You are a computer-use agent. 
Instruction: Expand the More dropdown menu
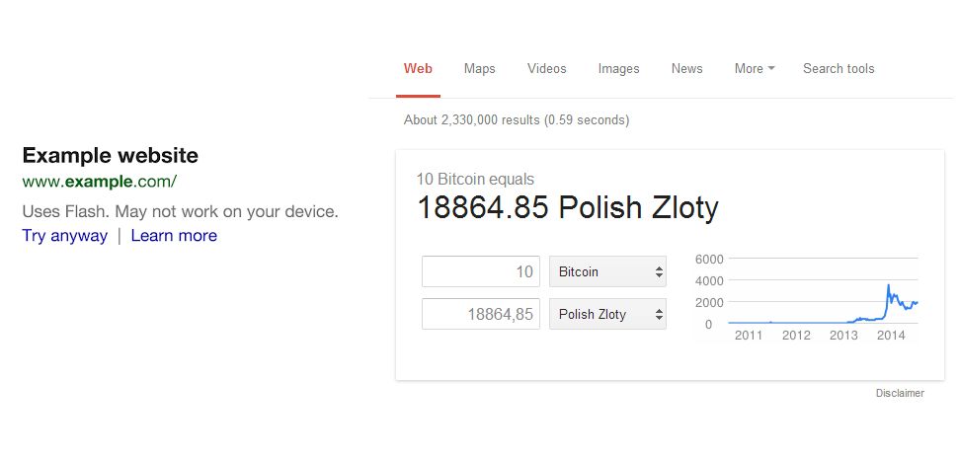tap(754, 69)
